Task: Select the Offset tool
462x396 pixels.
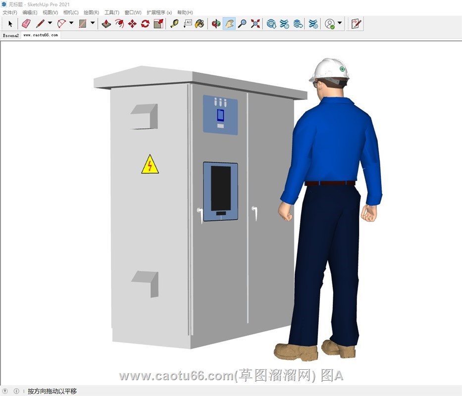Action: point(119,24)
